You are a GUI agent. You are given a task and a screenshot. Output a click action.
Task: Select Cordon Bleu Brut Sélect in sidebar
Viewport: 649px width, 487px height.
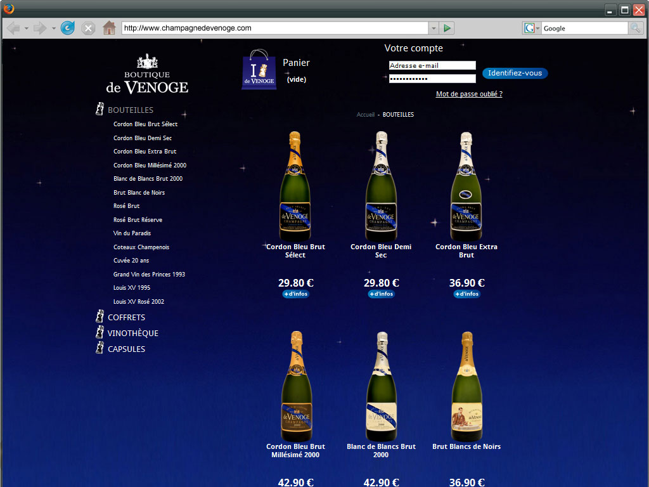click(145, 124)
